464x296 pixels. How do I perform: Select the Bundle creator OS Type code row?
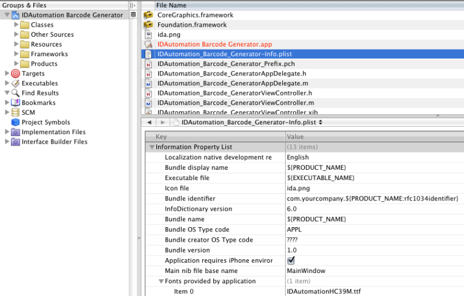click(x=305, y=240)
